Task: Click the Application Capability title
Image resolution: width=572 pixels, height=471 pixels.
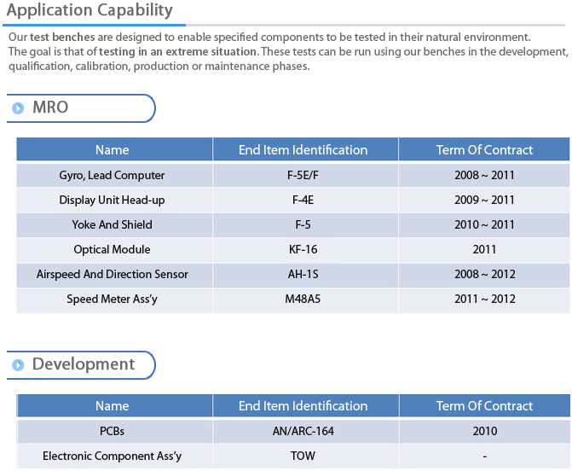Action: pos(90,10)
